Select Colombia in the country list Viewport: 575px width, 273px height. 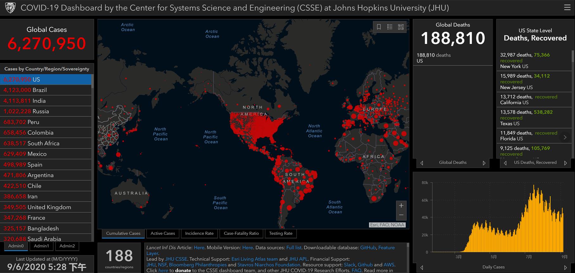(x=46, y=133)
